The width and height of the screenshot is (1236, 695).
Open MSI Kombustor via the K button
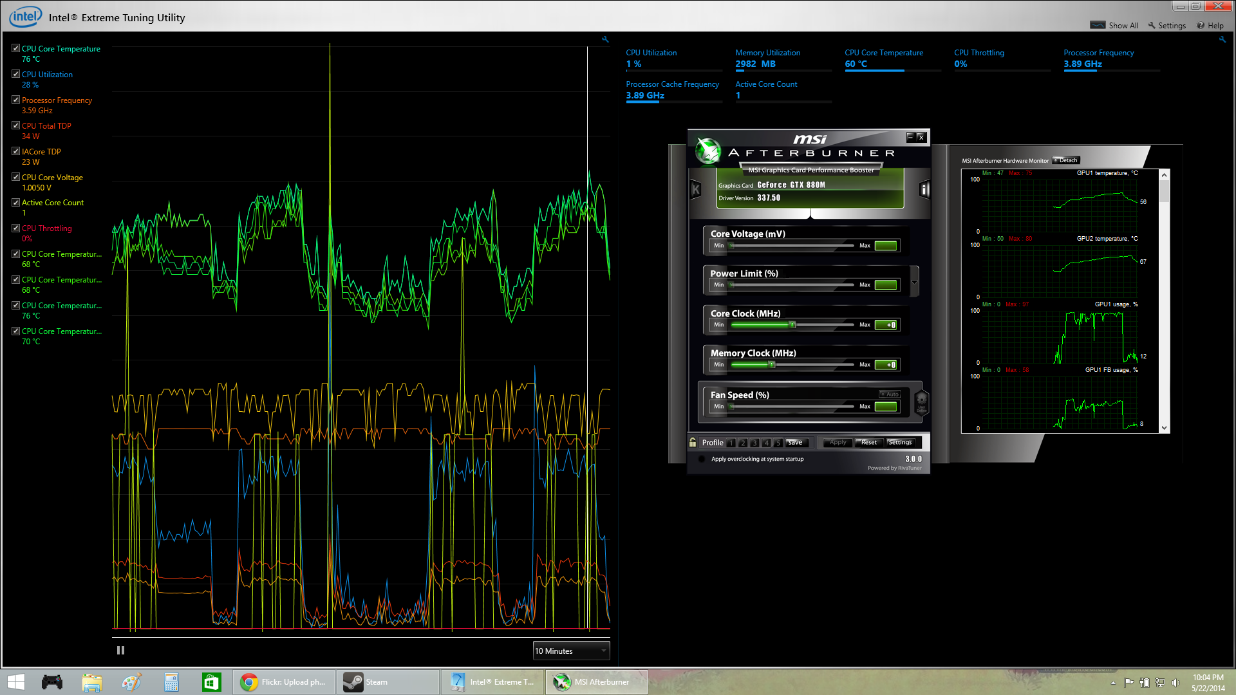695,190
